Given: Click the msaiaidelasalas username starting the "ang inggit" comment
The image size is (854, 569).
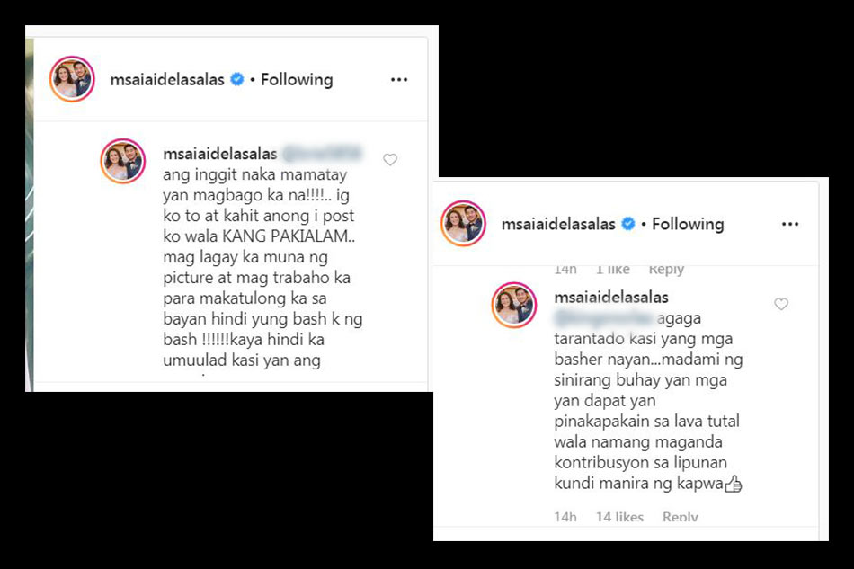Looking at the screenshot, I should tap(220, 154).
